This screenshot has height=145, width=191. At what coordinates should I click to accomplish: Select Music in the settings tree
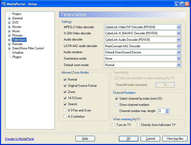coord(16,31)
